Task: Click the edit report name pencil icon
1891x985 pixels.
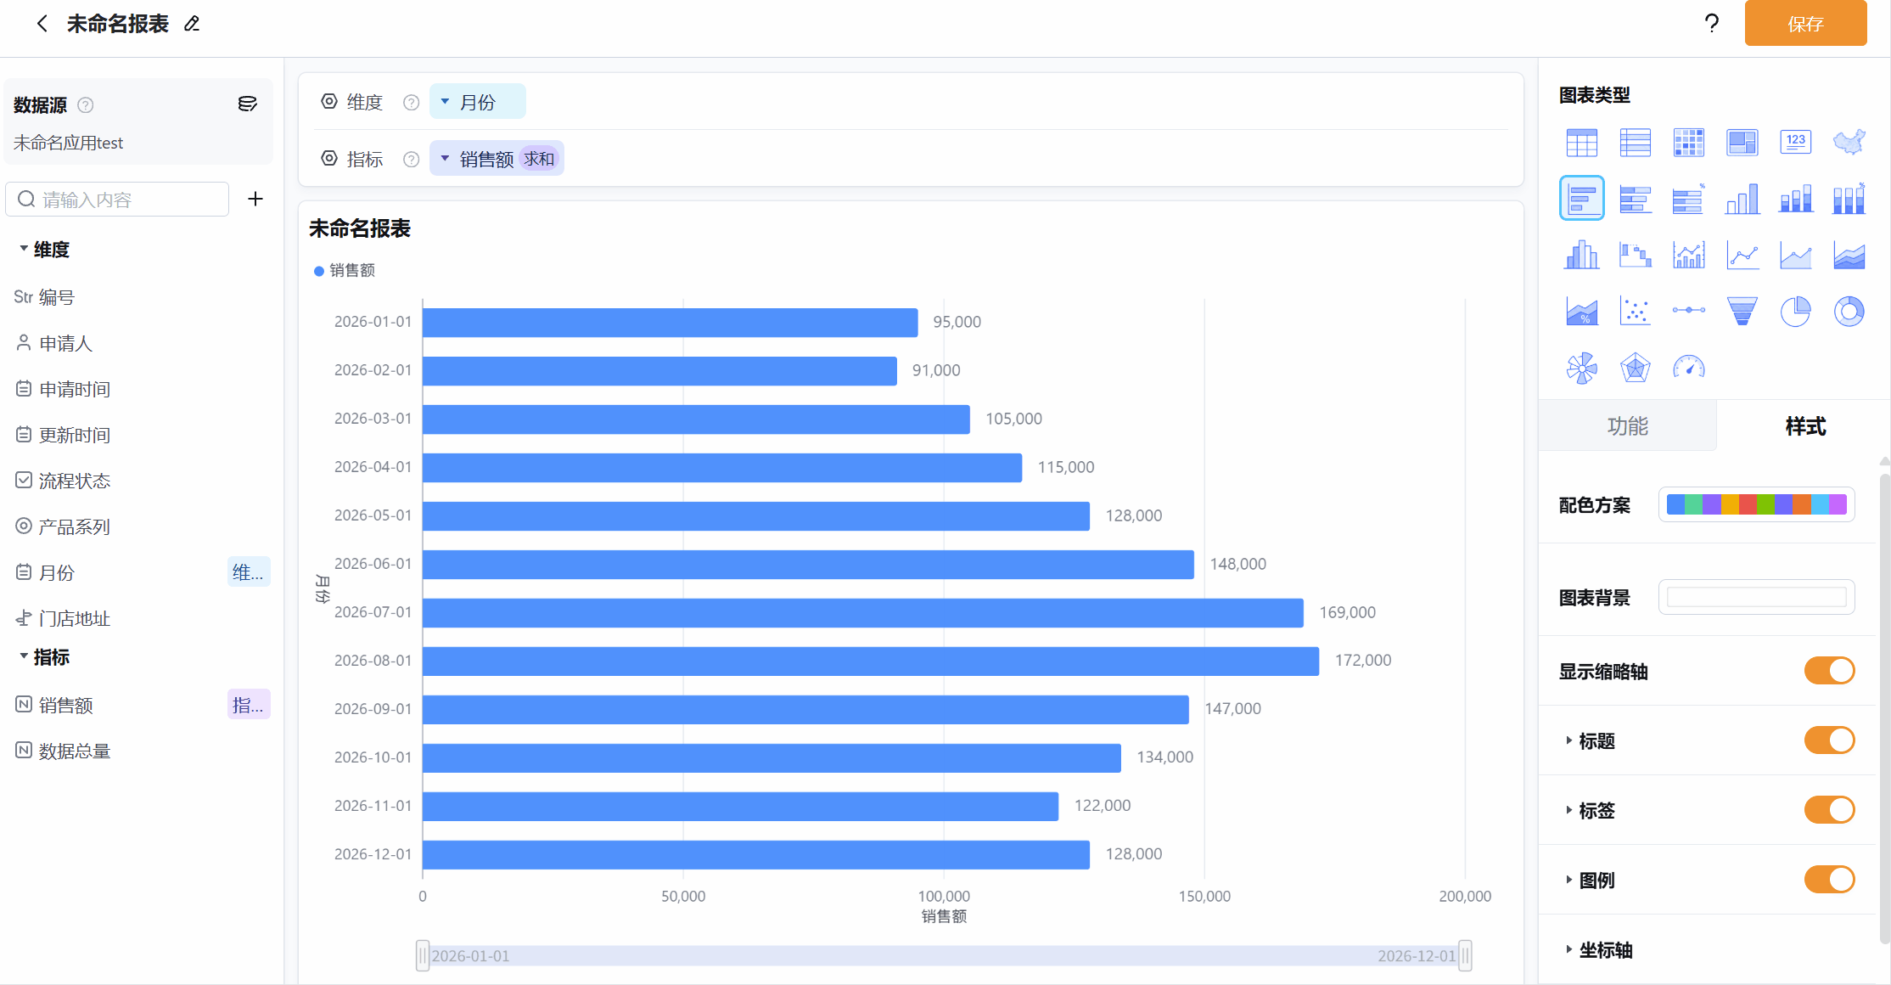Action: (x=192, y=24)
